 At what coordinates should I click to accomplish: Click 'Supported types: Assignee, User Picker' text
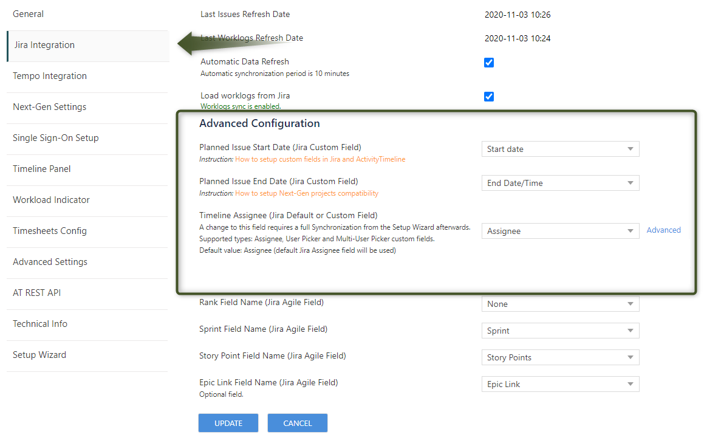(317, 239)
